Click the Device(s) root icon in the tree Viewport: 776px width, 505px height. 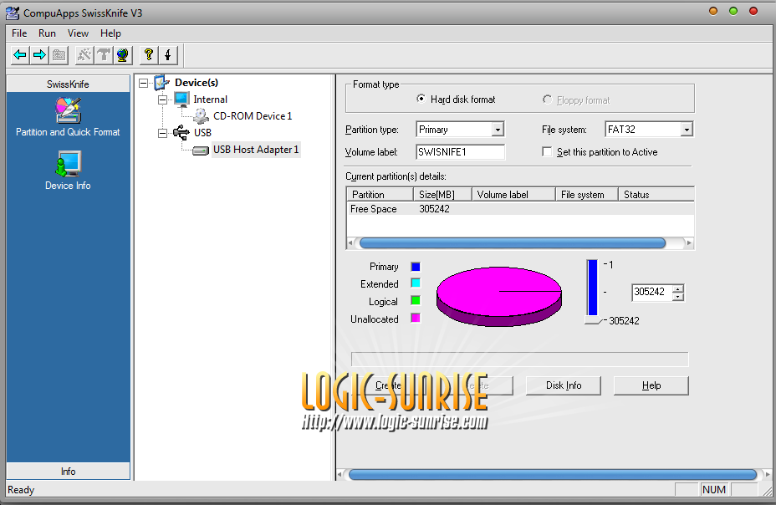tap(161, 83)
